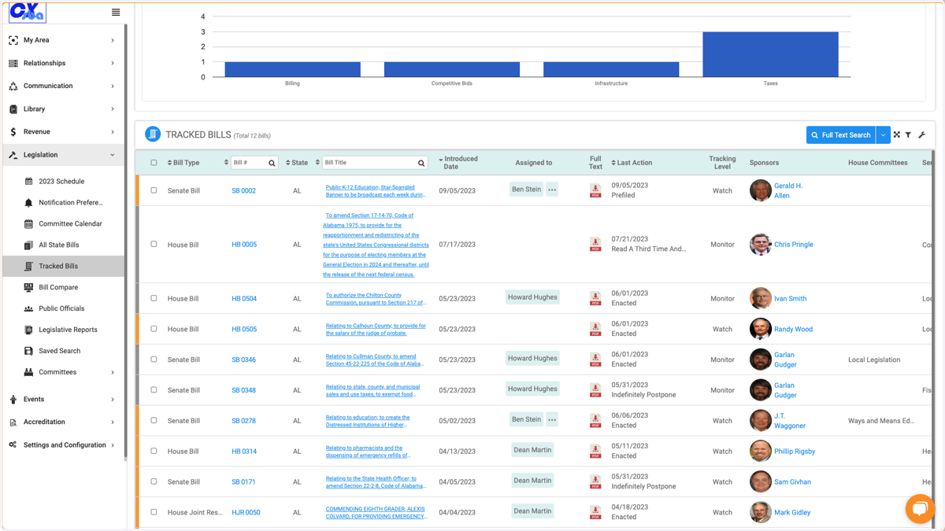This screenshot has height=531, width=945.
Task: Download the PDF for HB 0005
Action: click(595, 245)
